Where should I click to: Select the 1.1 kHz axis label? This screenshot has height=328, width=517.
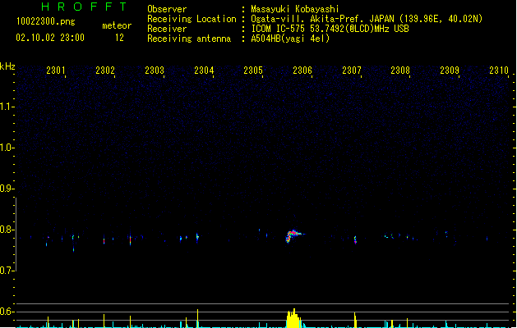(7, 107)
